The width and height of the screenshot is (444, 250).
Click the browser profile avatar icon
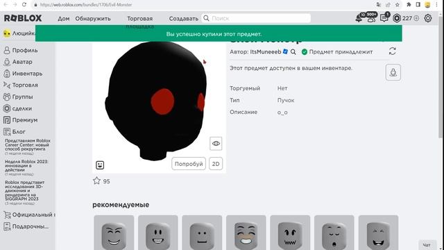[427, 5]
